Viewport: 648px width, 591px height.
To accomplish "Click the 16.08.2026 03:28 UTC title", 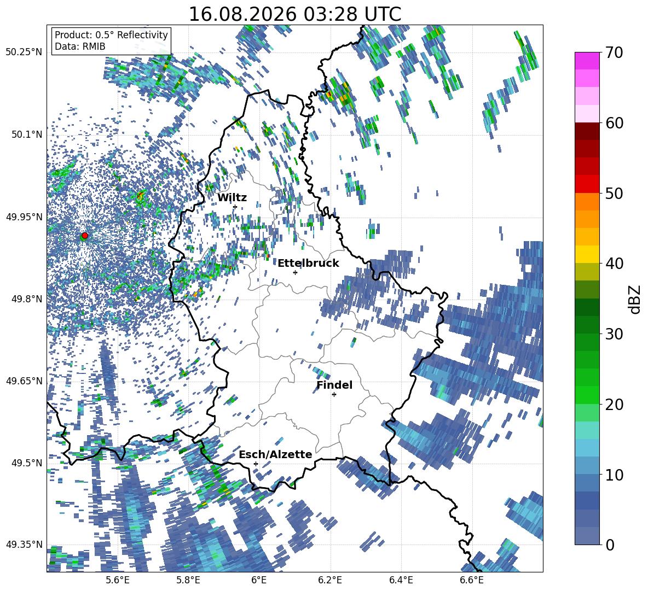I will click(295, 14).
